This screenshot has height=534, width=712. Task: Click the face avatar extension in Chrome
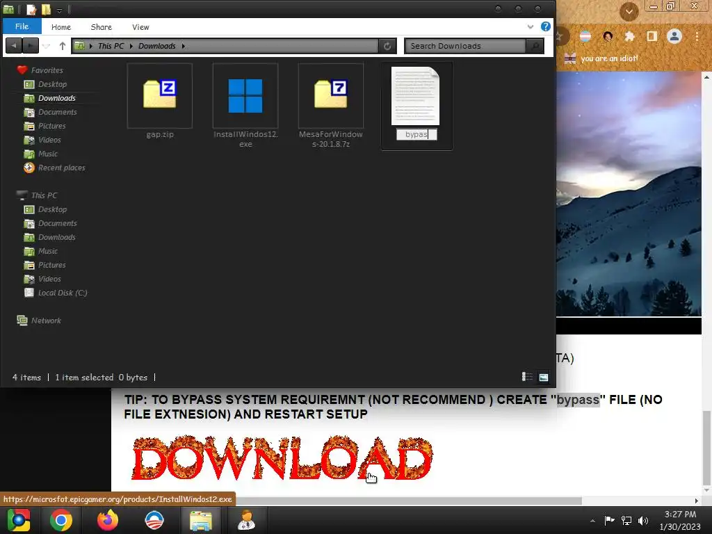click(x=608, y=36)
